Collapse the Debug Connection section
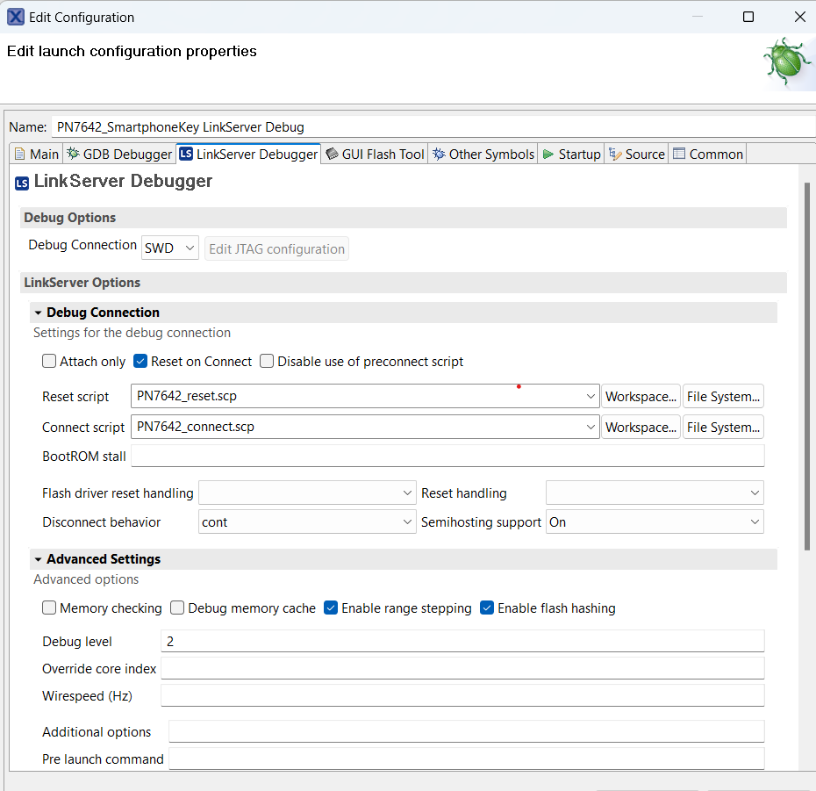The width and height of the screenshot is (816, 791). click(38, 313)
